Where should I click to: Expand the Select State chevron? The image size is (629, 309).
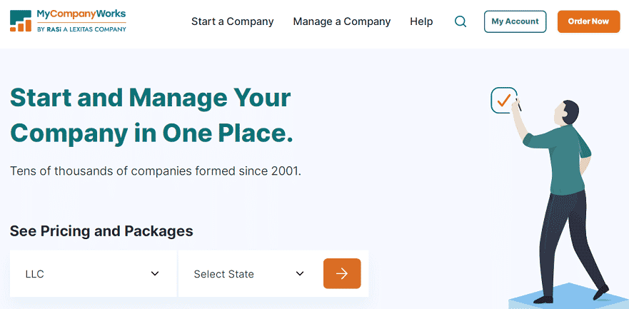(x=300, y=274)
